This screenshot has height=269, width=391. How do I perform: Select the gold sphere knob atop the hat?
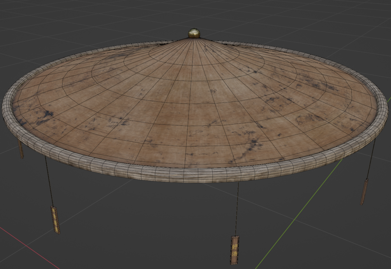194,33
